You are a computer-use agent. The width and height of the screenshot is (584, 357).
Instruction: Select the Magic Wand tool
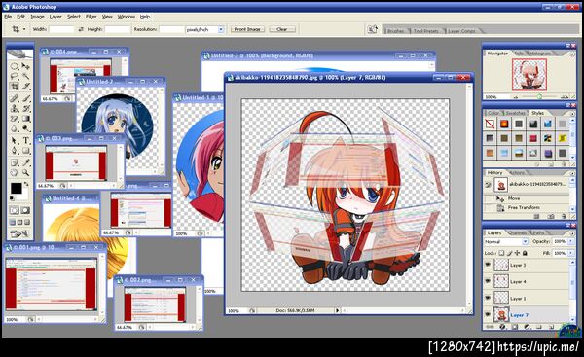tap(25, 76)
